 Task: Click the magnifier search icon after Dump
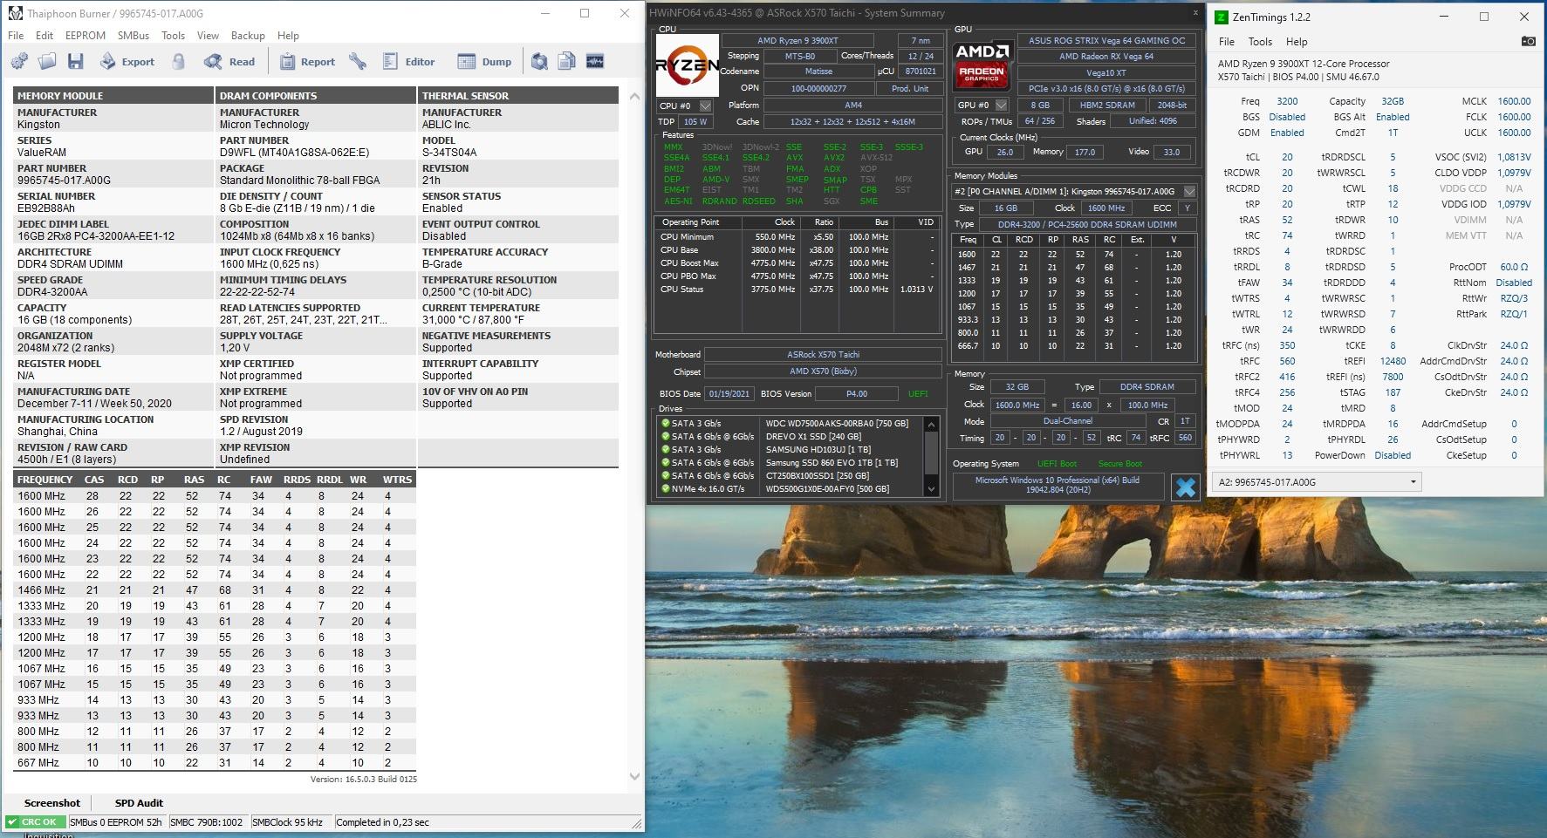pos(539,61)
